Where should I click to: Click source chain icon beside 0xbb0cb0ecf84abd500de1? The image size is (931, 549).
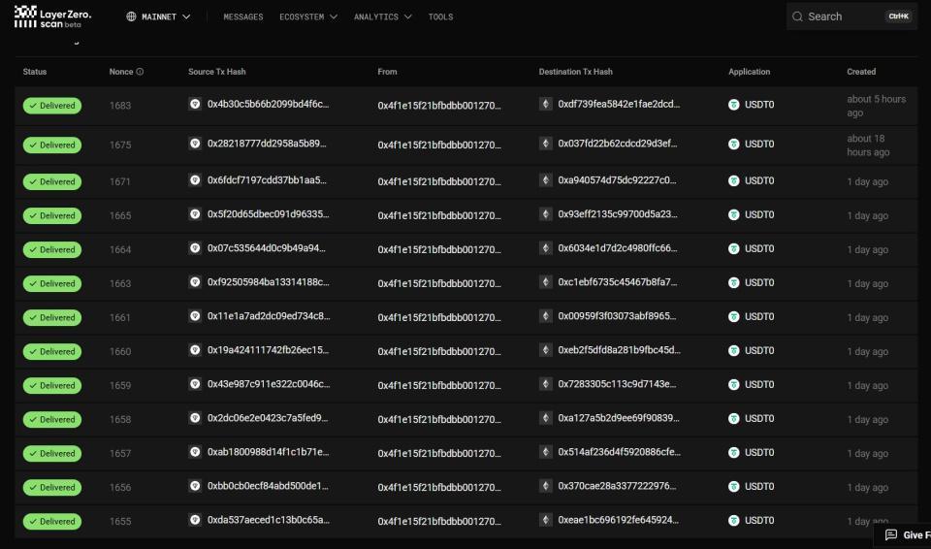click(195, 486)
